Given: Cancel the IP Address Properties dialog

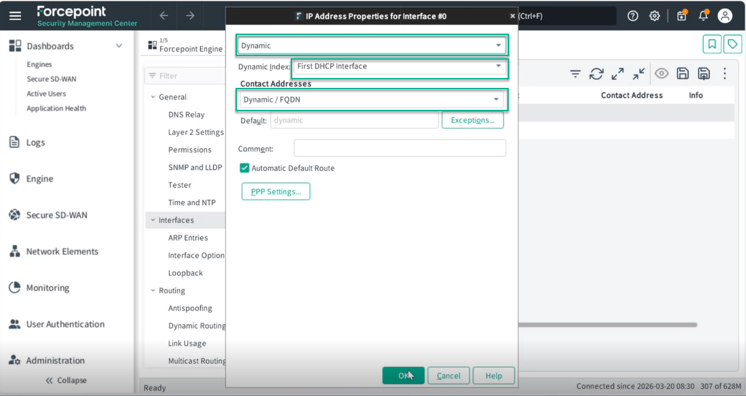Looking at the screenshot, I should (449, 375).
